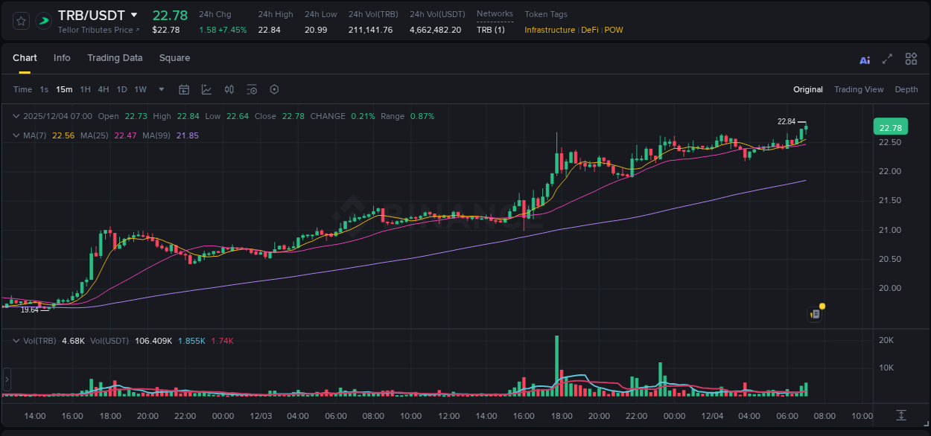This screenshot has height=436, width=931.
Task: Select the 15m timeframe interval
Action: click(x=64, y=89)
